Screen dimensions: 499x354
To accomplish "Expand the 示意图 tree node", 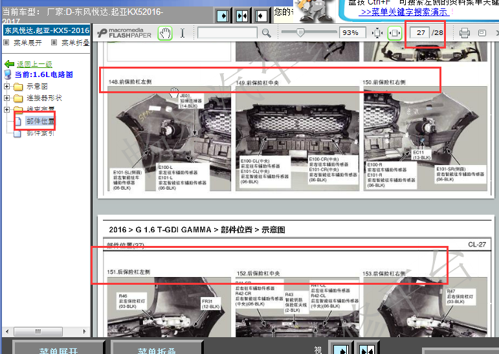I will 6,86.
